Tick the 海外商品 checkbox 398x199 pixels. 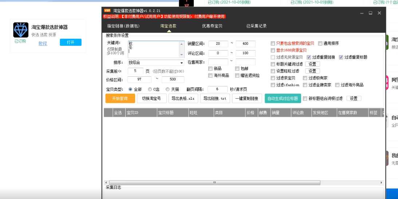(210, 75)
